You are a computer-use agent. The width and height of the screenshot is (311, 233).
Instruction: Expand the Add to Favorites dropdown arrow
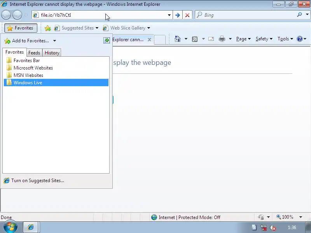[54, 41]
